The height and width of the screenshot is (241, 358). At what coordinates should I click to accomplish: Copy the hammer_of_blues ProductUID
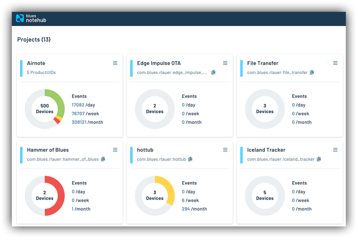click(103, 159)
